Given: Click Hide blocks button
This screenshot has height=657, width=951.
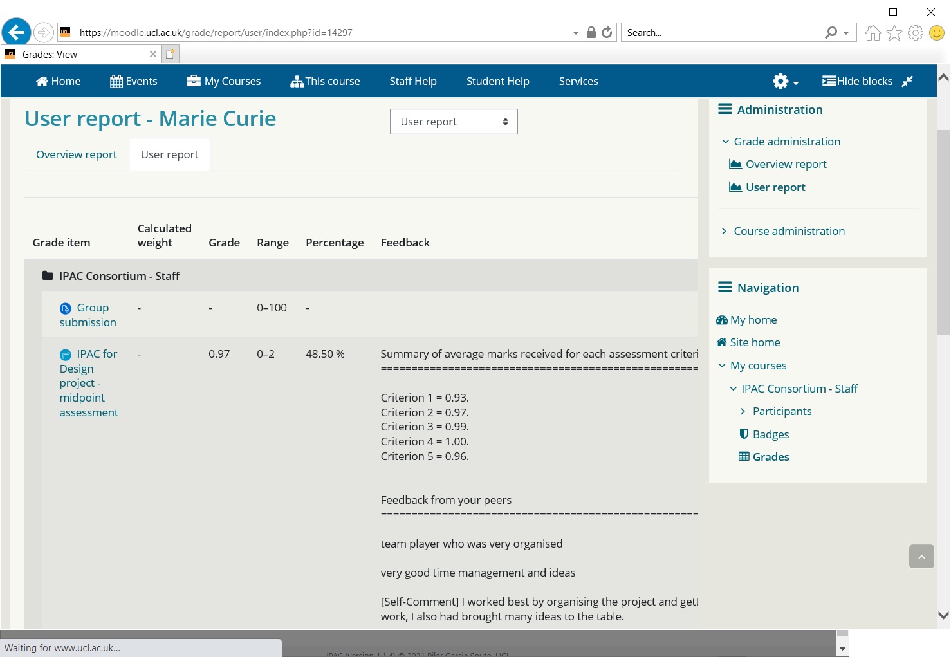Looking at the screenshot, I should coord(858,81).
